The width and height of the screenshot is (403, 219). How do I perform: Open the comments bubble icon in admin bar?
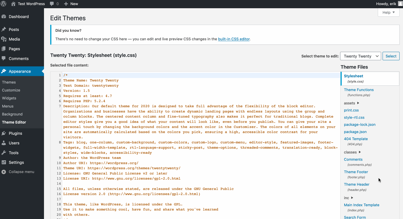[52, 4]
